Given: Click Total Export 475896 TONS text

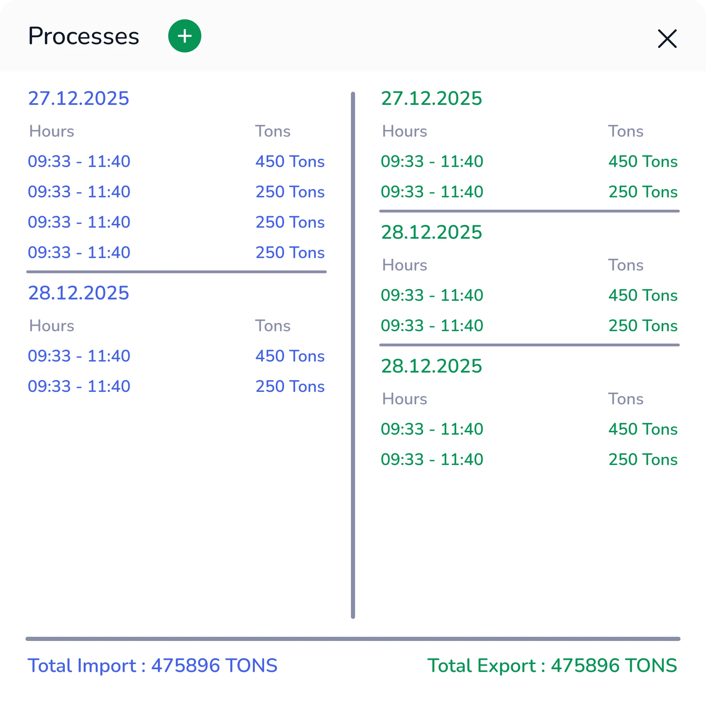Looking at the screenshot, I should tap(552, 665).
